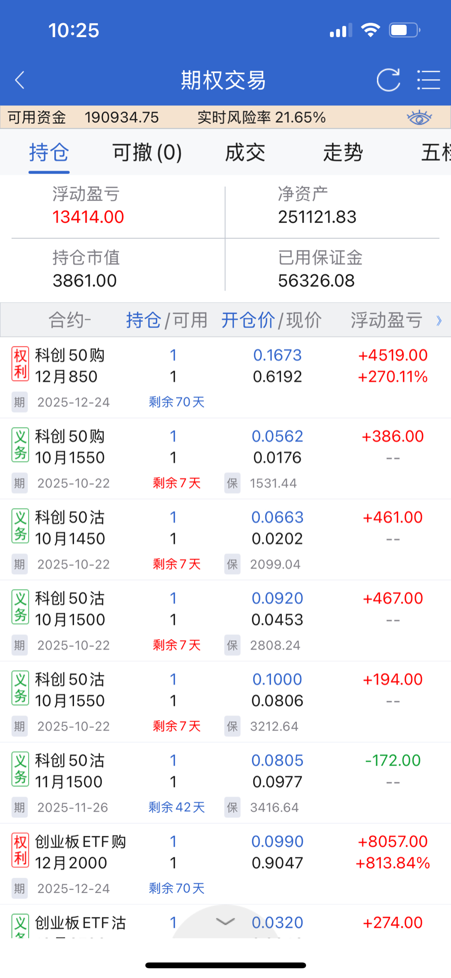451x978 pixels.
Task: Open the 成交 tab
Action: click(x=245, y=153)
